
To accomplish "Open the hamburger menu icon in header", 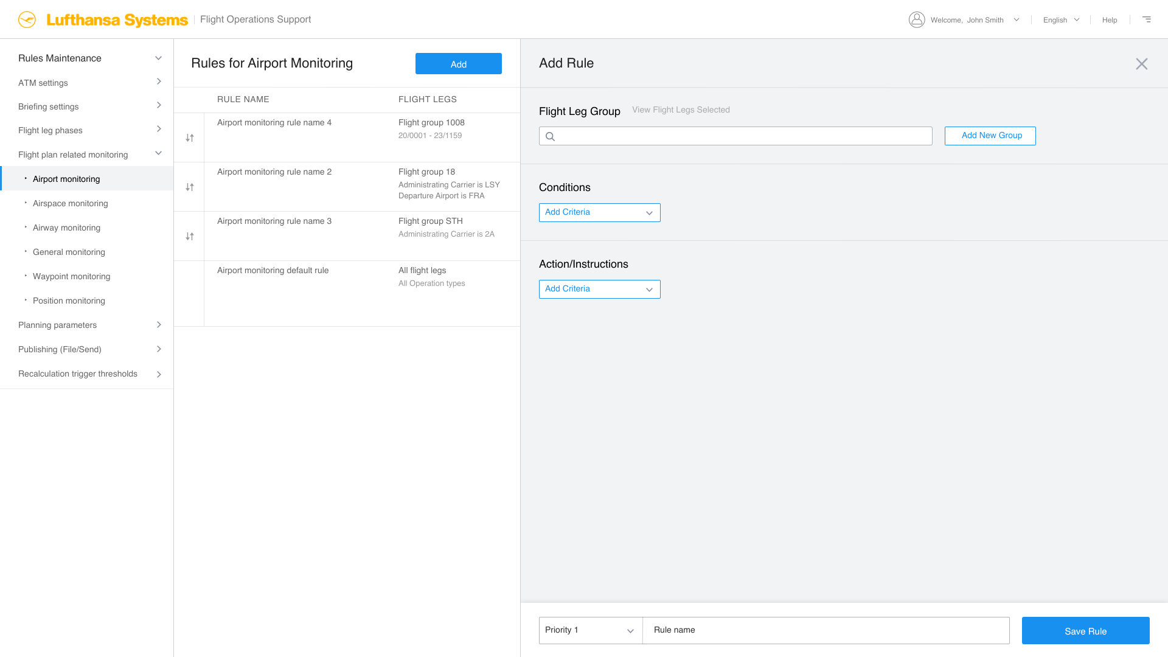I will 1147,19.
